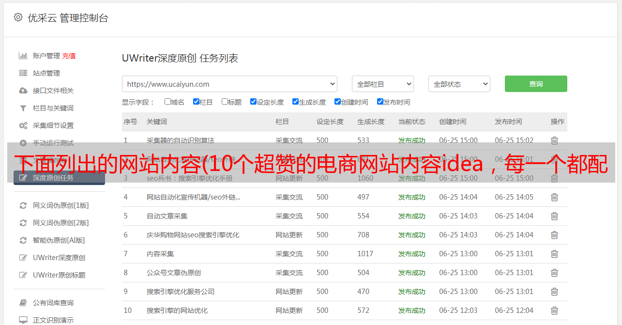
Task: Click keyword 公众号文章伪原创
Action: point(174,273)
